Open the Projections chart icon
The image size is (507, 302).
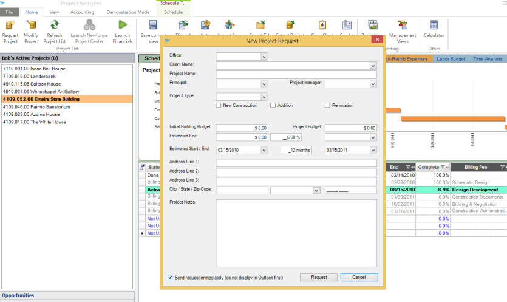[373, 26]
